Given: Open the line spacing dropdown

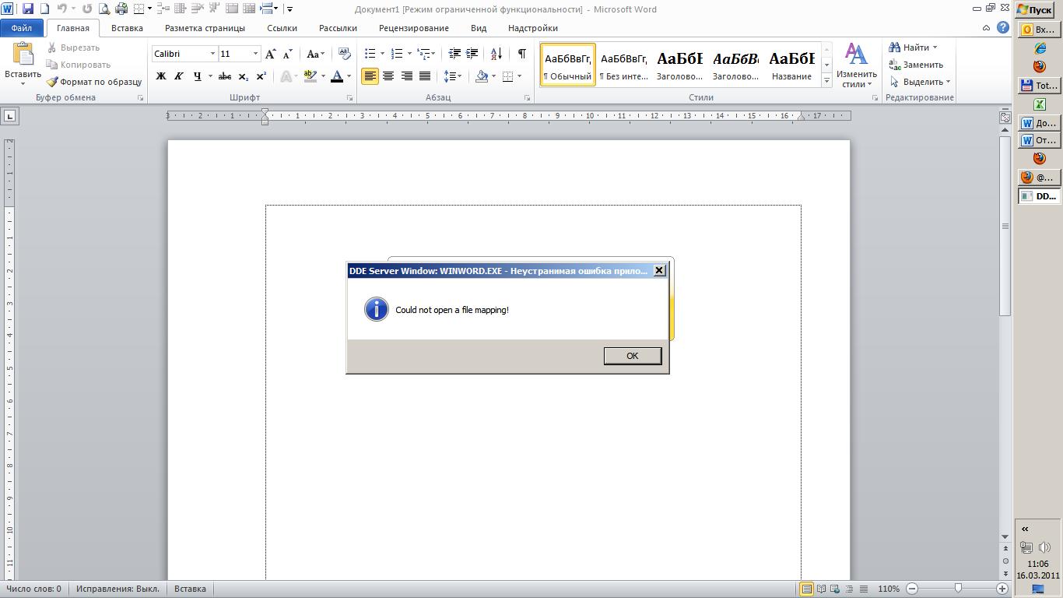Looking at the screenshot, I should [x=453, y=76].
